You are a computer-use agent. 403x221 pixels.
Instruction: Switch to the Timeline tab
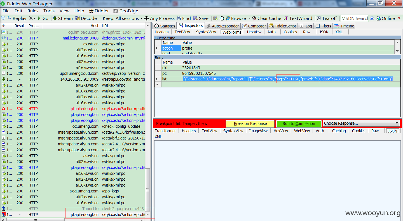344,26
